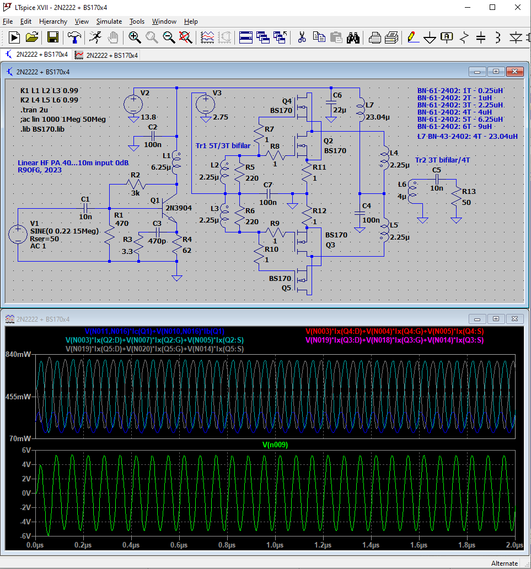Switch to the schematic tab 2N2222 + BS170x4
The width and height of the screenshot is (531, 569).
click(x=37, y=55)
